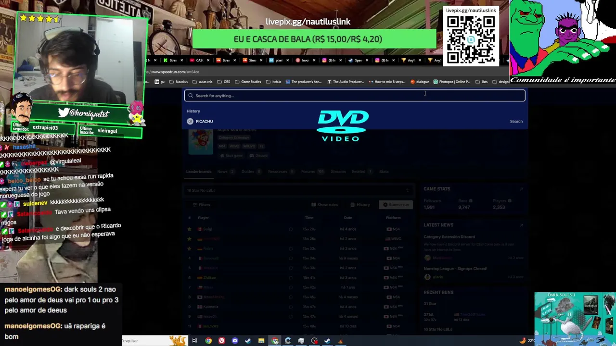
Task: Click the Search button in the search overlay
Action: point(516,122)
